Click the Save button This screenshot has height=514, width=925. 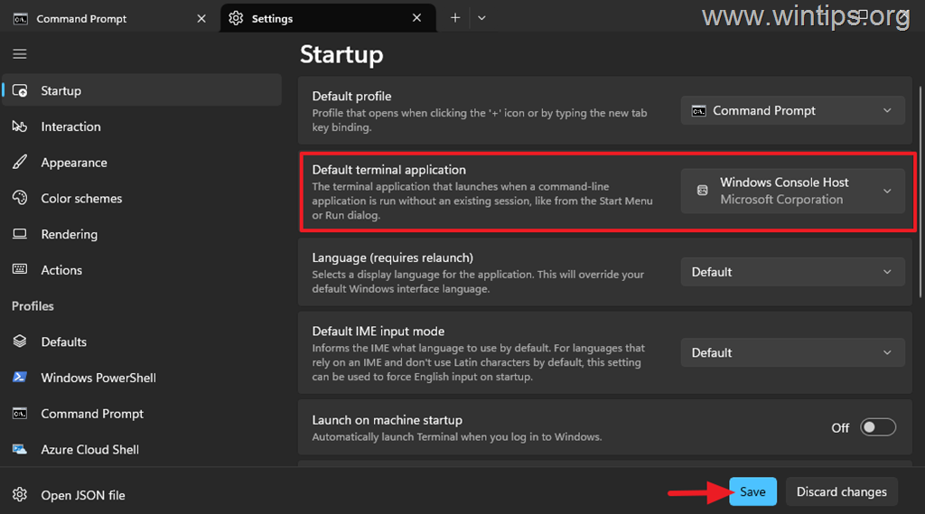coord(752,491)
